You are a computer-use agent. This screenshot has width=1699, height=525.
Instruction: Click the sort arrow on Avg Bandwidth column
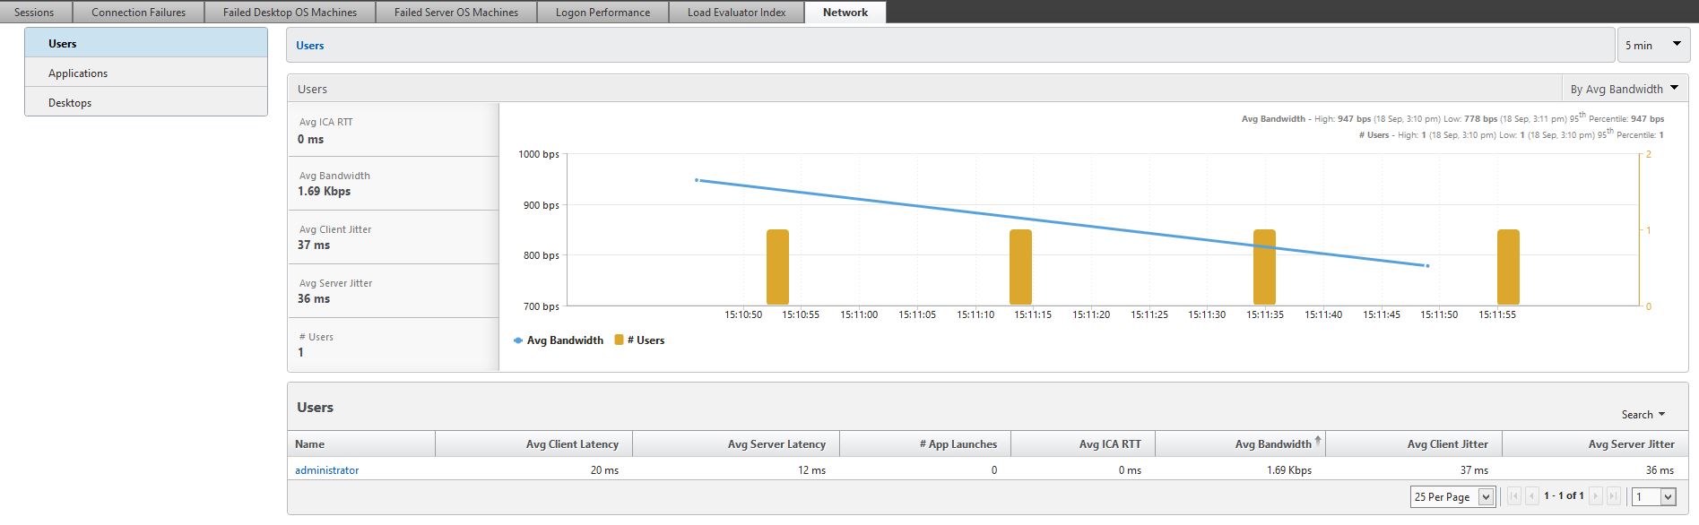point(1318,441)
